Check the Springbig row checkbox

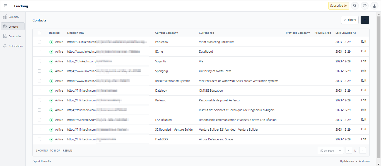click(39, 71)
